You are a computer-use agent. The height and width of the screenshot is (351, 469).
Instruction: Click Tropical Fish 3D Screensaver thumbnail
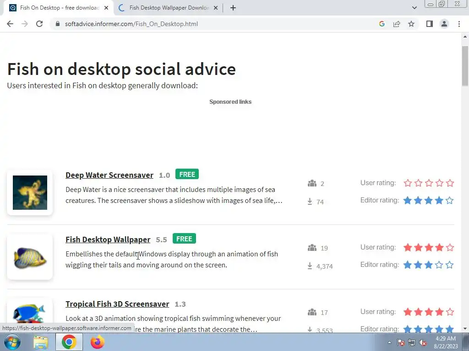click(30, 314)
